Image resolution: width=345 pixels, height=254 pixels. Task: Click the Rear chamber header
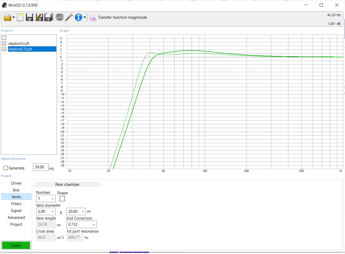click(x=67, y=185)
